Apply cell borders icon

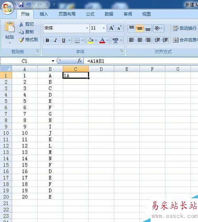click(x=77, y=40)
